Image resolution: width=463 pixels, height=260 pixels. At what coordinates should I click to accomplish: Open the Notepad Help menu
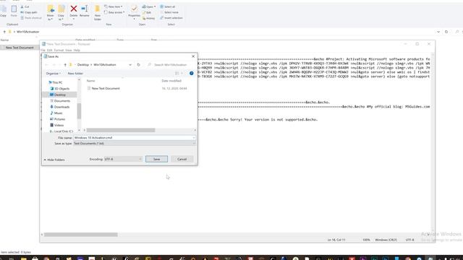pos(77,51)
